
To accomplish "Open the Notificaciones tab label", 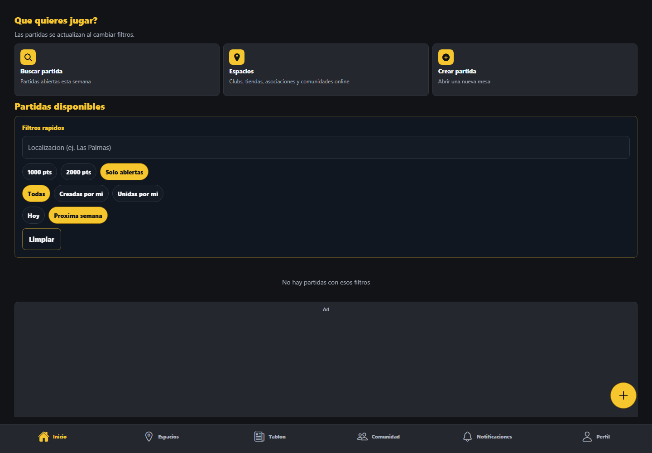I will pyautogui.click(x=494, y=437).
